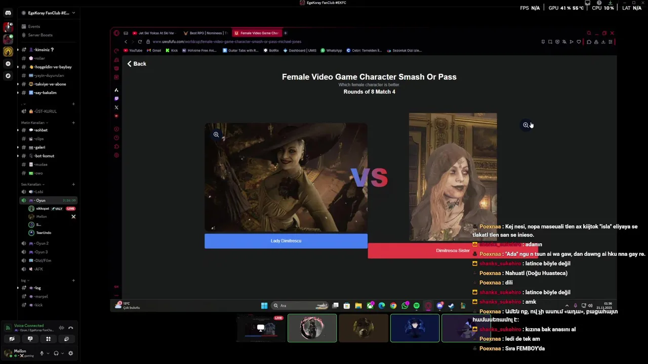Mute the microphone
This screenshot has height=364, width=648.
[x=42, y=353]
